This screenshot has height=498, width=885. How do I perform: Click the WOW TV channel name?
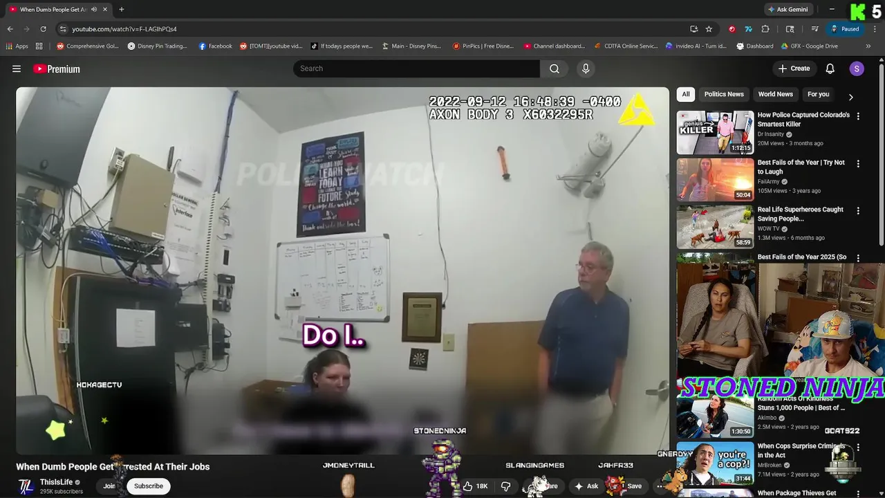coord(769,229)
